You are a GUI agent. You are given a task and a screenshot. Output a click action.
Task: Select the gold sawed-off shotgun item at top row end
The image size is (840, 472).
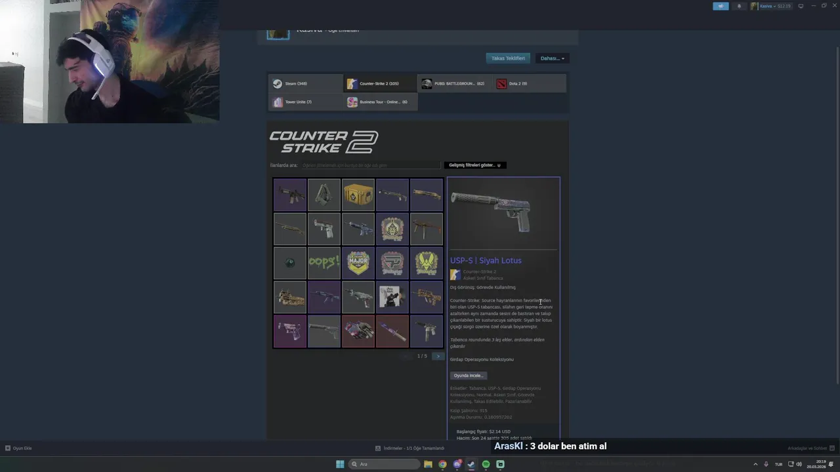point(427,195)
